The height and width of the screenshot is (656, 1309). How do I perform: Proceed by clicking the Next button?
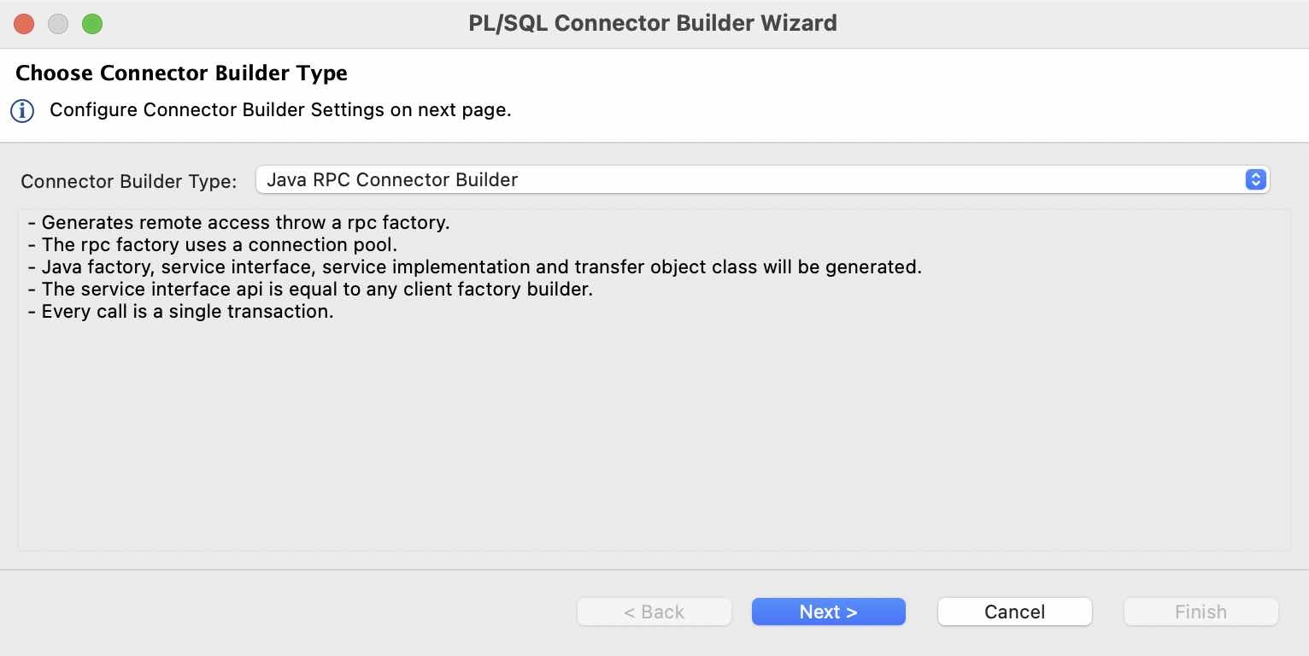pos(827,612)
